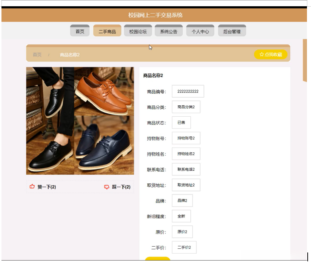Image resolution: width=311 pixels, height=262 pixels.
Task: Click the shoes product image
Action: (80, 121)
